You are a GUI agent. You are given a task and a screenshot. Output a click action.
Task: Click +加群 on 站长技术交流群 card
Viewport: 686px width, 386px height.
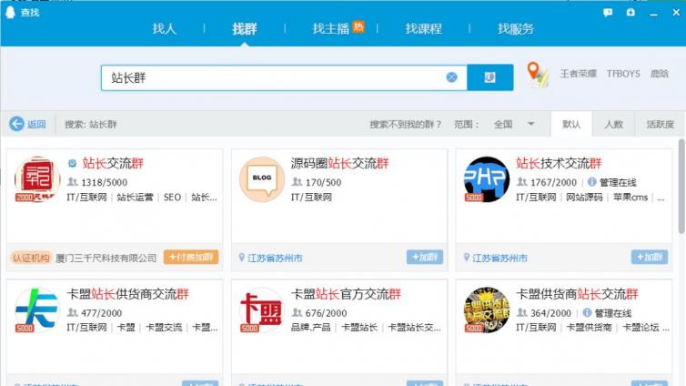pyautogui.click(x=650, y=257)
